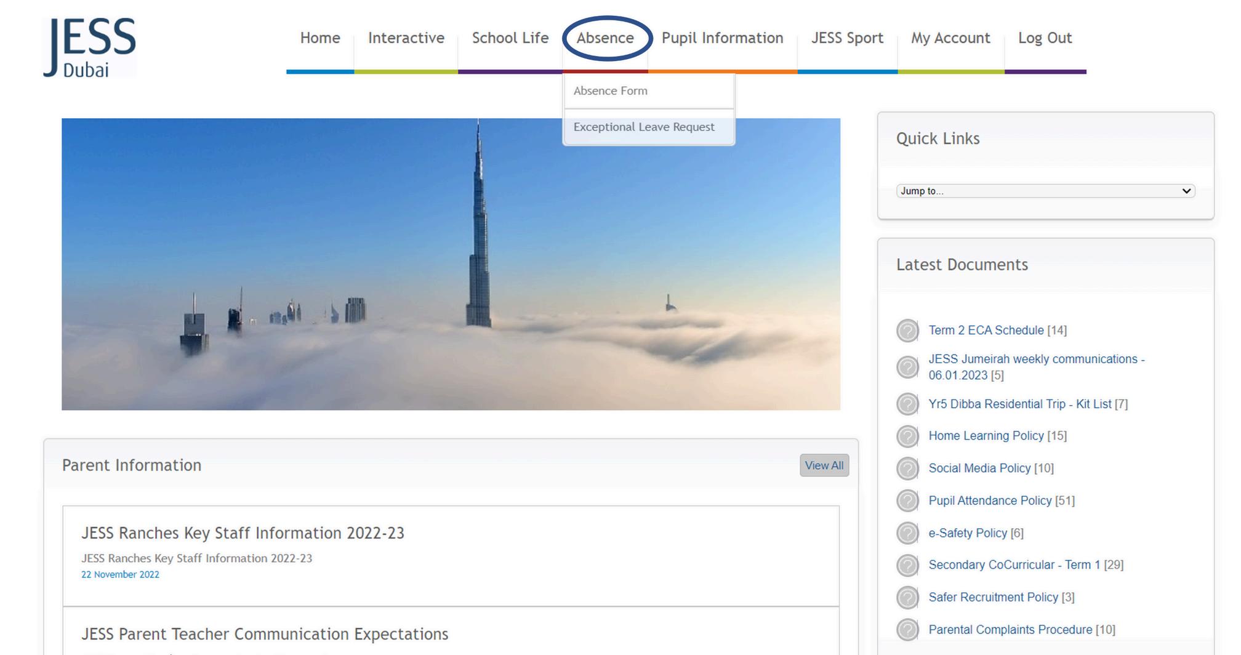1241x655 pixels.
Task: Click icon beside Secondary CoCurricular Term 1
Action: pos(907,566)
